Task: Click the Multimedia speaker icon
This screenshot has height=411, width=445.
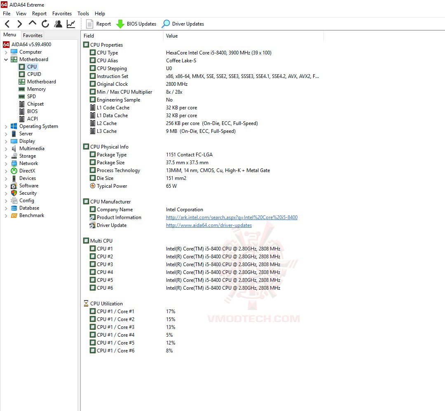Action: [14, 149]
